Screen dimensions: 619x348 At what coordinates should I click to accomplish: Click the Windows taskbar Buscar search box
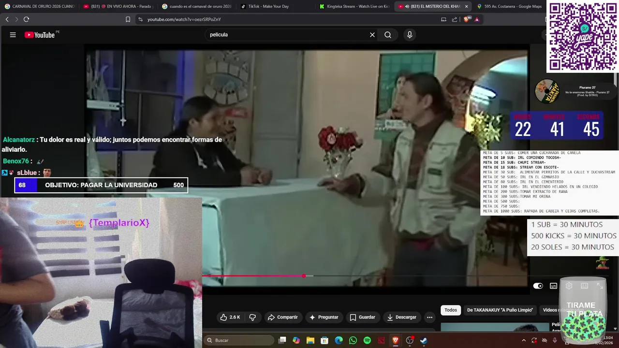238,340
